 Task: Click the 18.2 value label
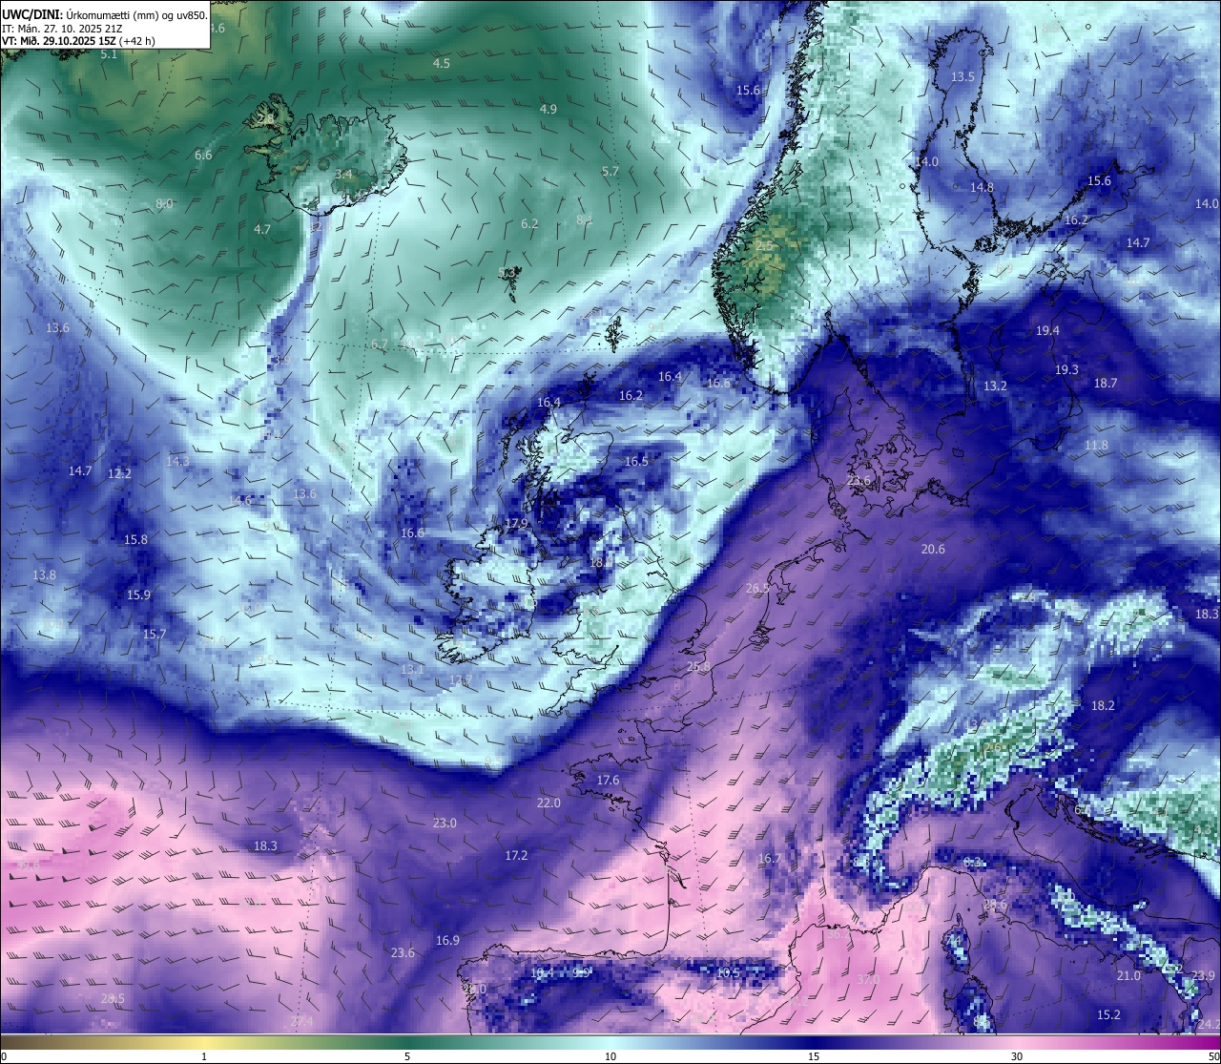pyautogui.click(x=1103, y=705)
